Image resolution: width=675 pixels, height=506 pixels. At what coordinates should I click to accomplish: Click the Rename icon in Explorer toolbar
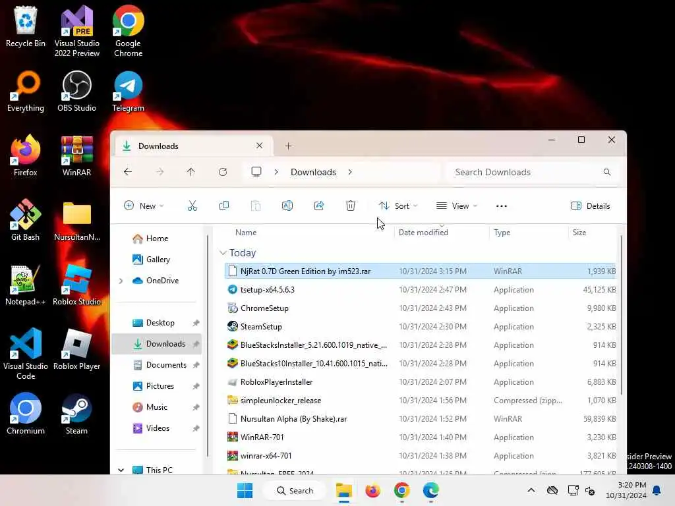(287, 206)
